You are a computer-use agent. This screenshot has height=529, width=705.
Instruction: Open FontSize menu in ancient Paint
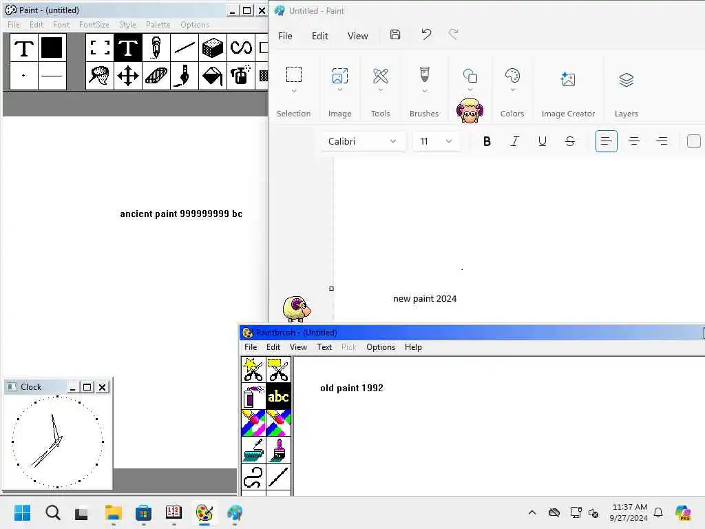tap(94, 24)
